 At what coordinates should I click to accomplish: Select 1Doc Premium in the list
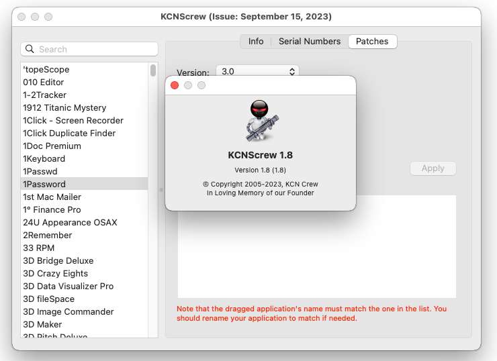pyautogui.click(x=85, y=146)
